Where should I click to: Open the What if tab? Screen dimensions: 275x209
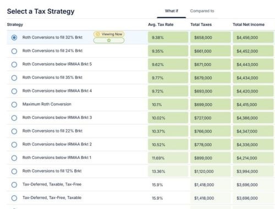click(172, 11)
